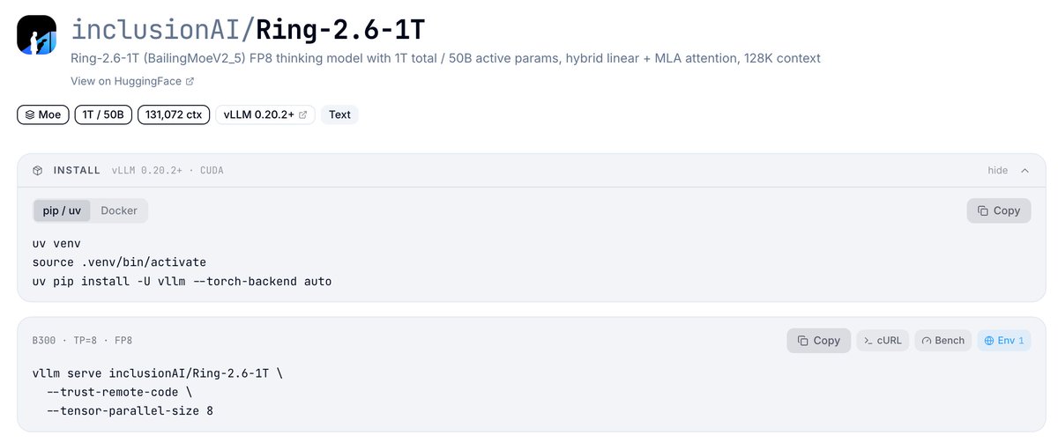Copy the vllm serve command
Screen dimensions: 1058x442
(819, 340)
